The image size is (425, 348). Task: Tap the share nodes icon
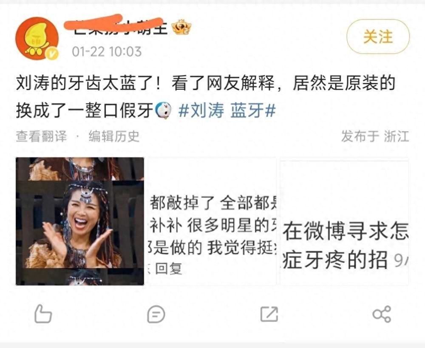click(382, 314)
